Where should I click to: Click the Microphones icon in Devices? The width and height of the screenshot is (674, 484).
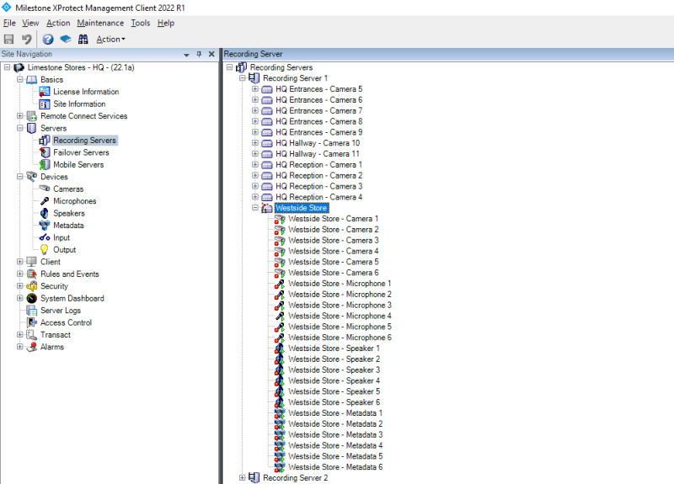coord(45,201)
